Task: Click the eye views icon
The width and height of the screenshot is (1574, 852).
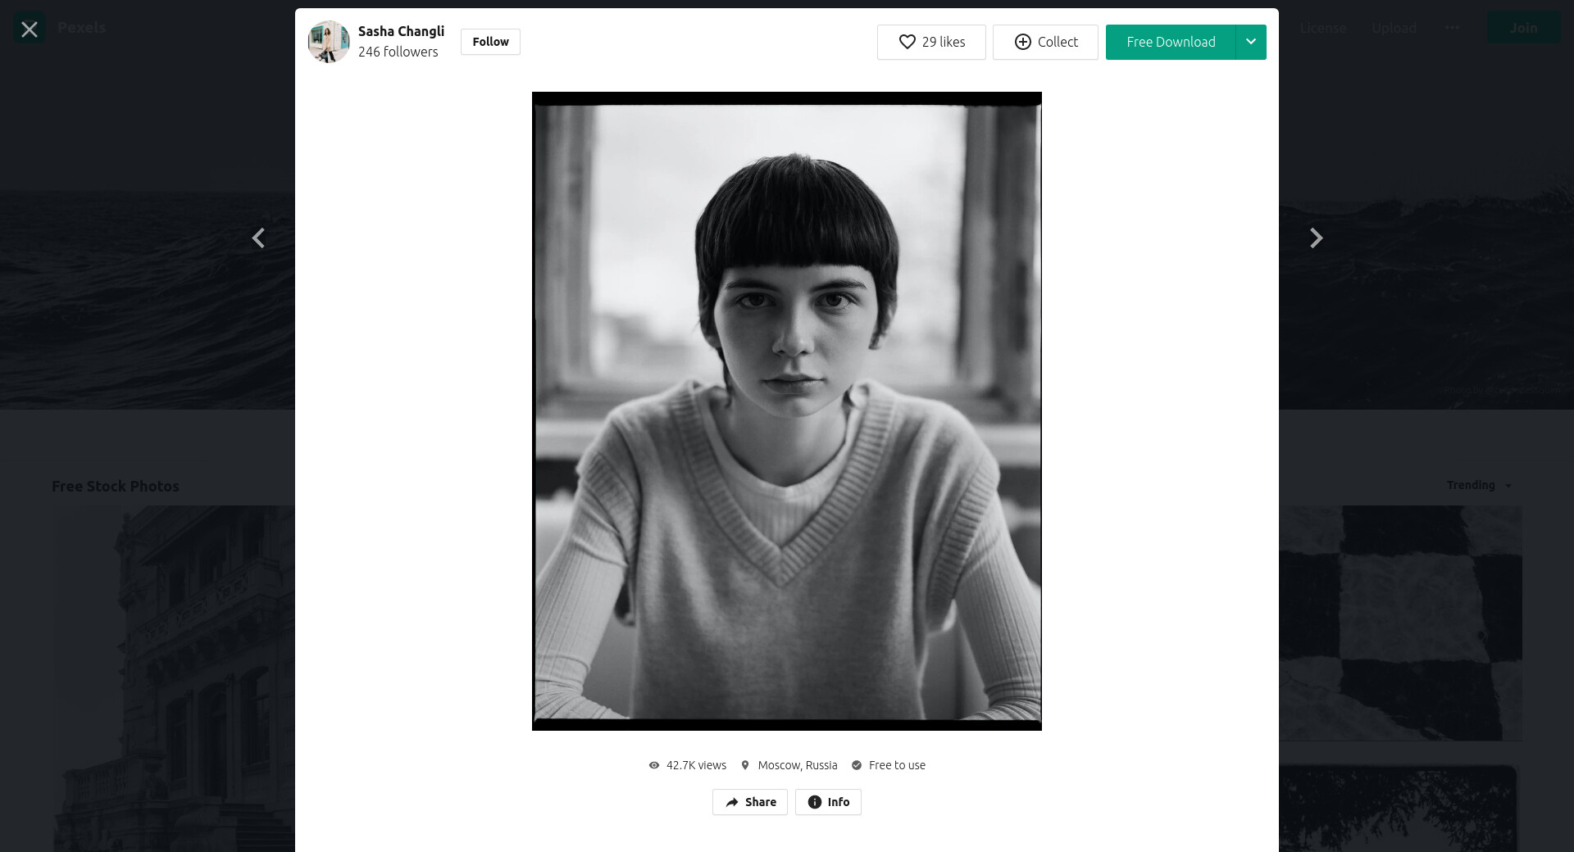Action: click(x=654, y=765)
